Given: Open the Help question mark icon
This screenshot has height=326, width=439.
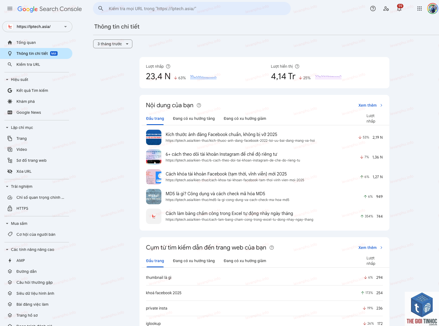Looking at the screenshot, I should (373, 8).
